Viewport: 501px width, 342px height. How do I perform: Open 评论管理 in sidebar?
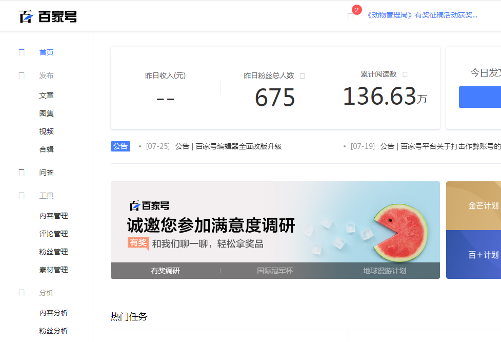[53, 234]
